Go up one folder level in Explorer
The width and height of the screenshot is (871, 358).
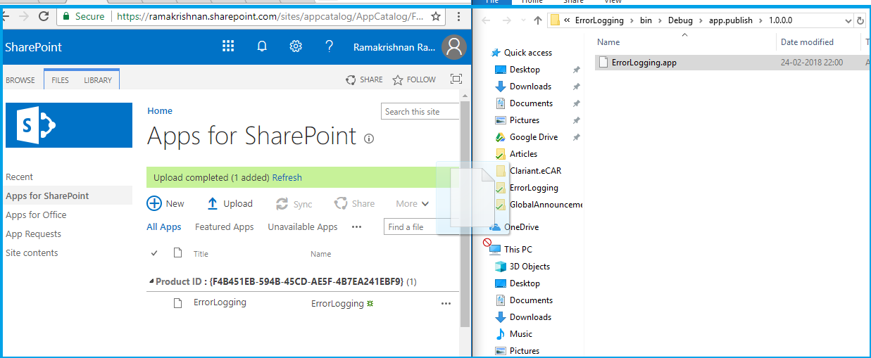tap(538, 20)
